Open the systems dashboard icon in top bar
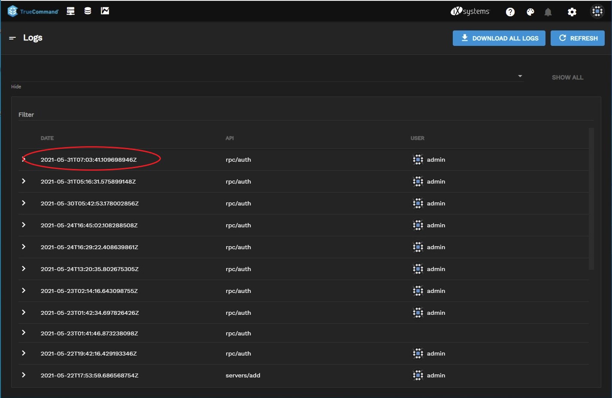612x398 pixels. 71,11
